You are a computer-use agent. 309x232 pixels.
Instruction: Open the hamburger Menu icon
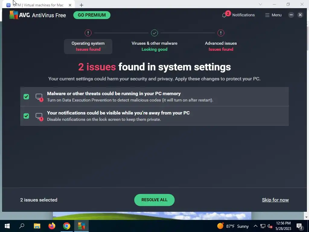(267, 15)
